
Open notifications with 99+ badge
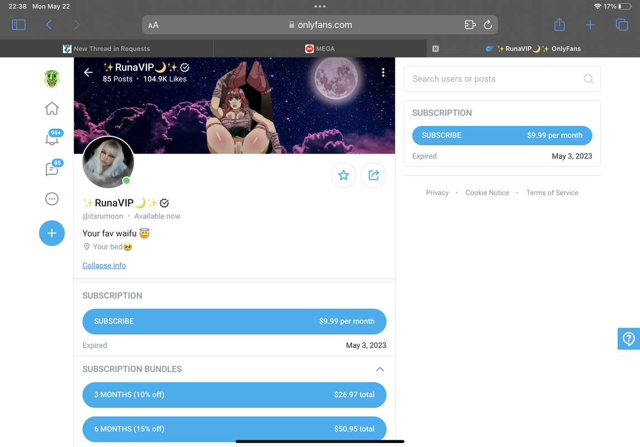point(52,138)
